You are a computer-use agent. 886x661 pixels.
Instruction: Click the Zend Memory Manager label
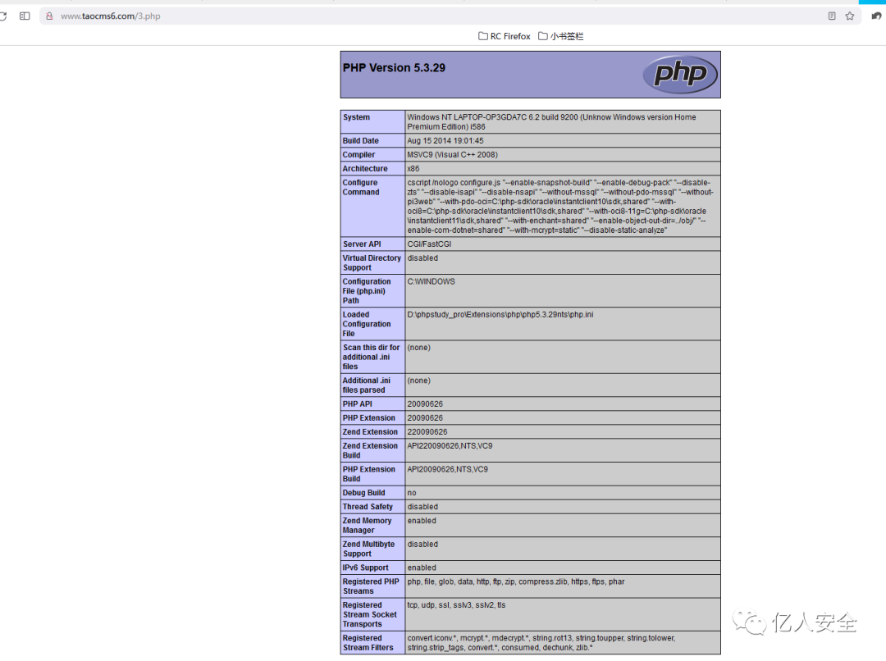pos(368,526)
